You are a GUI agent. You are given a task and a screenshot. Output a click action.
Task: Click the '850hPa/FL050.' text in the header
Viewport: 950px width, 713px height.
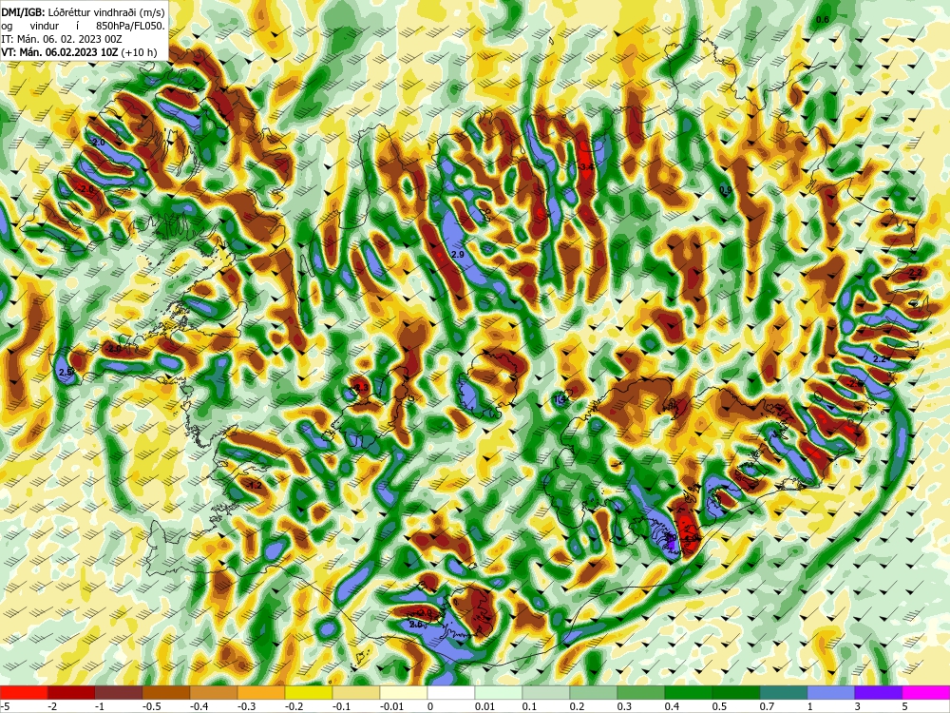pyautogui.click(x=130, y=26)
